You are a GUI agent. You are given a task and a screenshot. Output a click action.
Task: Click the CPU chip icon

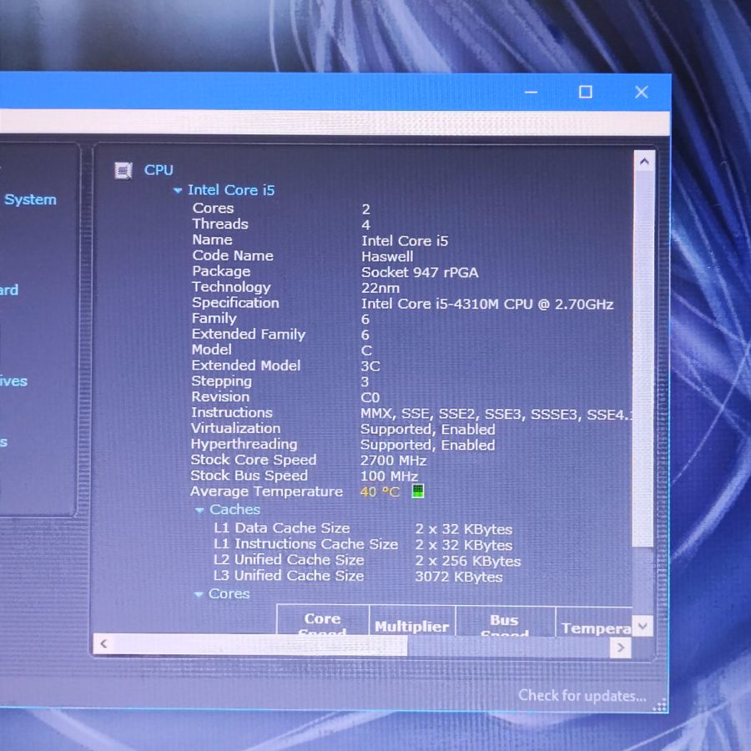(x=123, y=170)
